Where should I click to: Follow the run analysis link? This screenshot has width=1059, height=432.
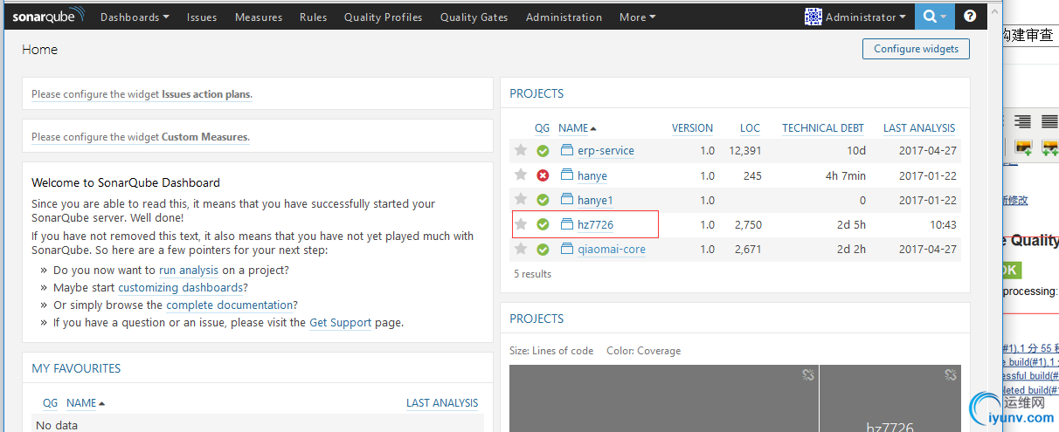coord(190,271)
